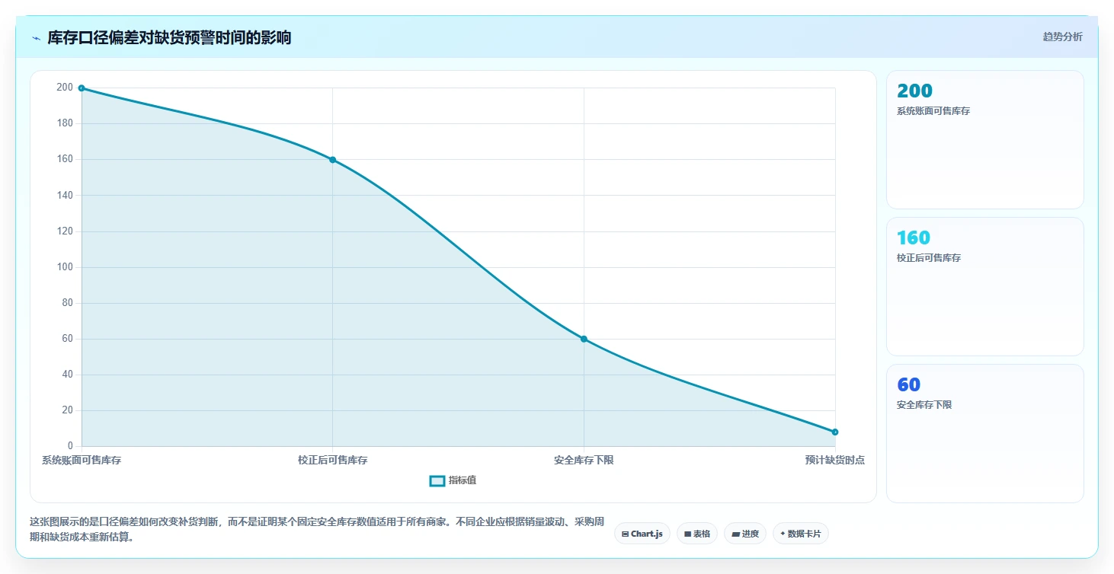Select the Chart.js tag chip
Image resolution: width=1114 pixels, height=574 pixels.
pyautogui.click(x=642, y=534)
